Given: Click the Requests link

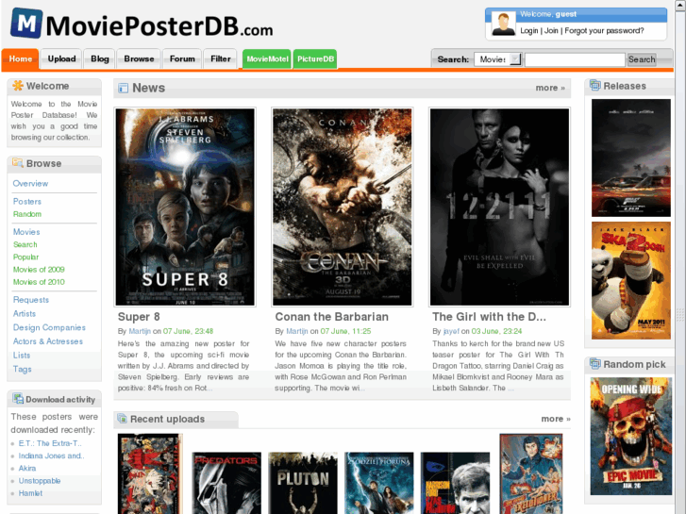Looking at the screenshot, I should (30, 300).
